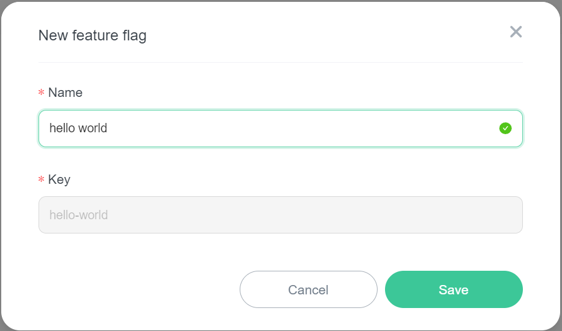Viewport: 562px width, 331px height.
Task: Save the hello world feature flag
Action: pos(453,289)
